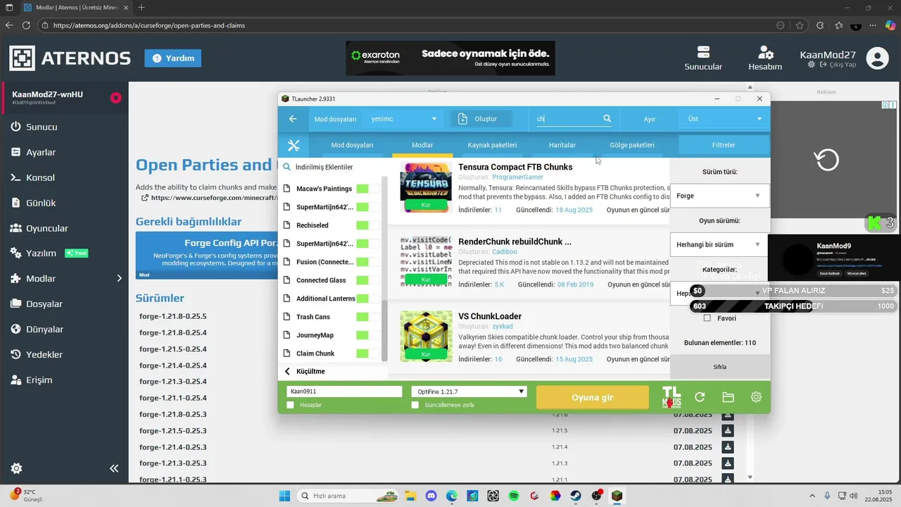Viewport: 901px width, 507px height.
Task: Download the forge 1.21.5 file dated 07.08.2025
Action: pyautogui.click(x=728, y=431)
